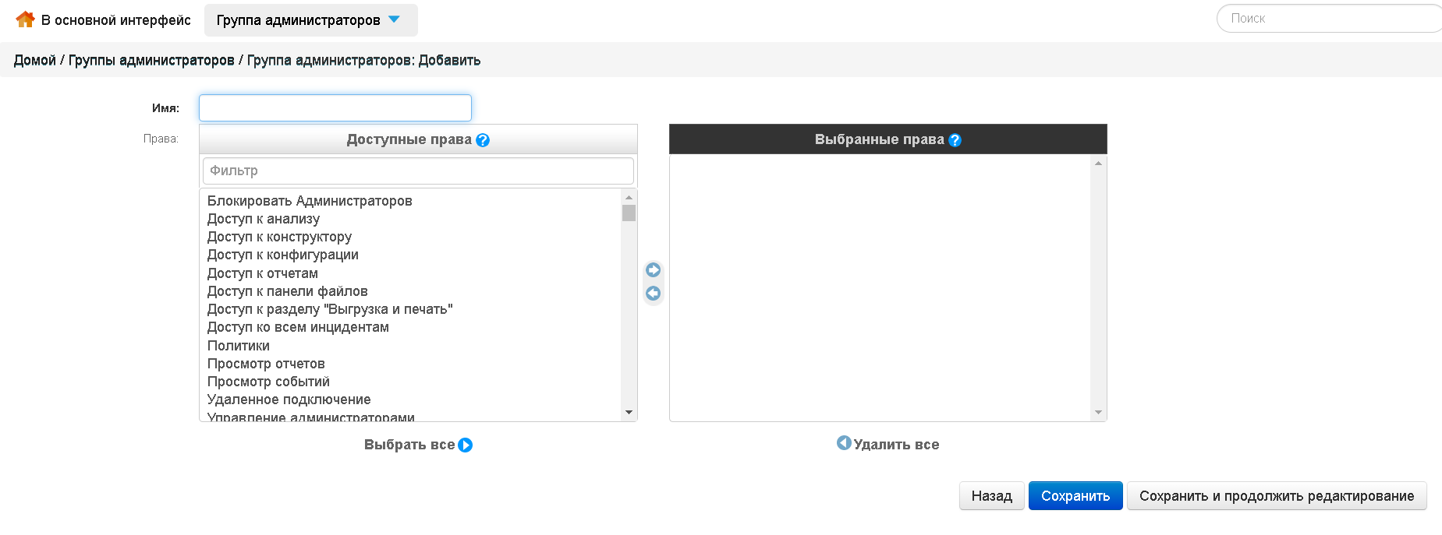The height and width of the screenshot is (535, 1442).
Task: Click the Удалить все arrow icon
Action: click(844, 442)
